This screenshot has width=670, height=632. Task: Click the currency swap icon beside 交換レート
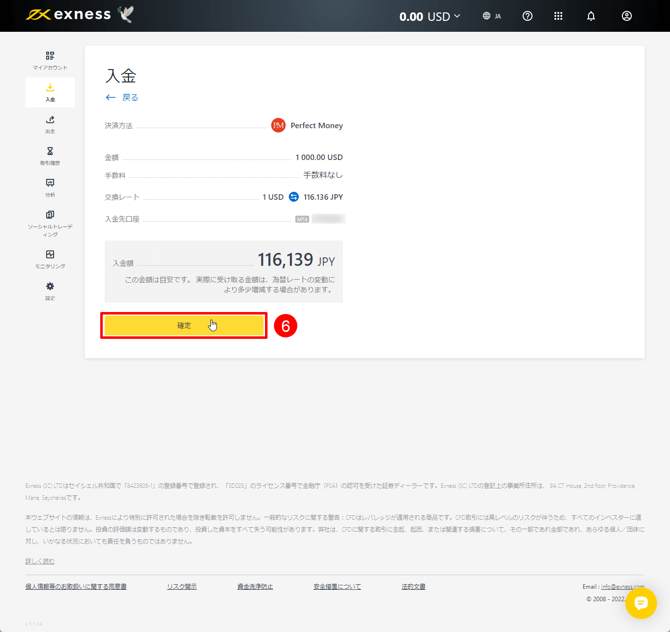tap(294, 197)
